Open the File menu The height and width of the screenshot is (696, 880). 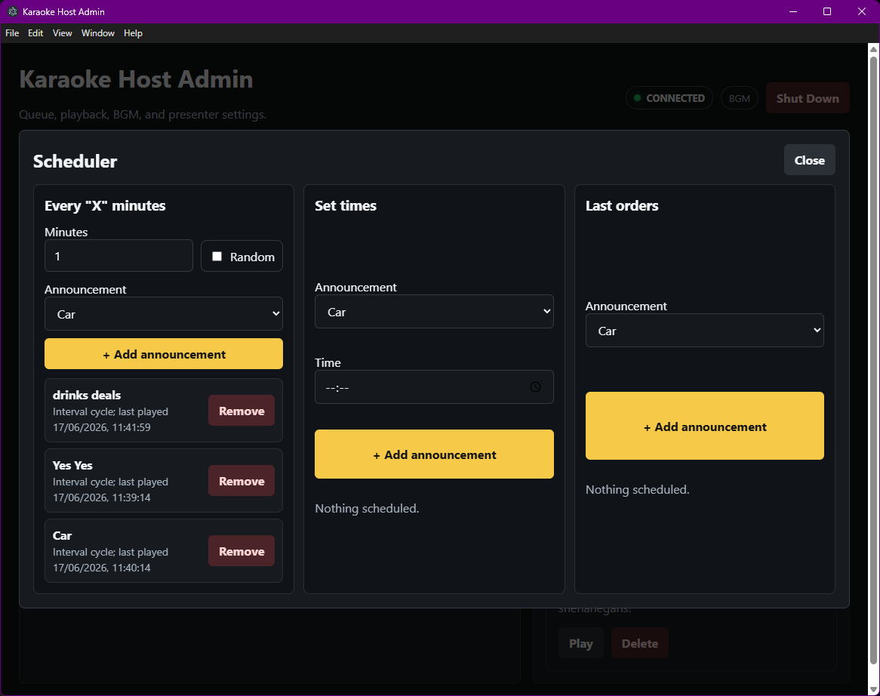(12, 33)
